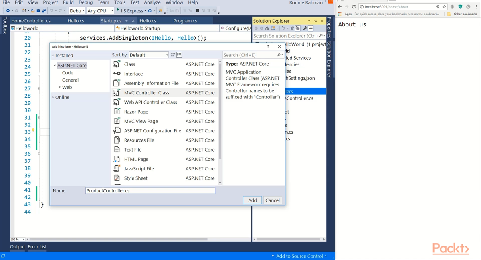Click the Help question mark in dialog
The height and width of the screenshot is (260, 481).
(268, 47)
